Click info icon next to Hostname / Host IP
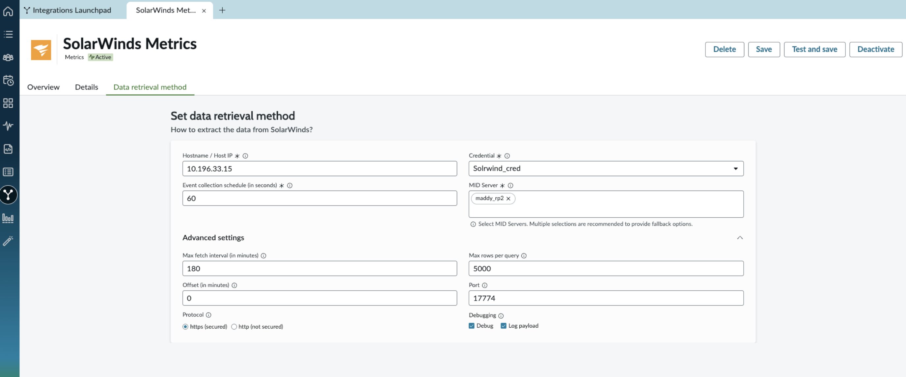 point(245,156)
